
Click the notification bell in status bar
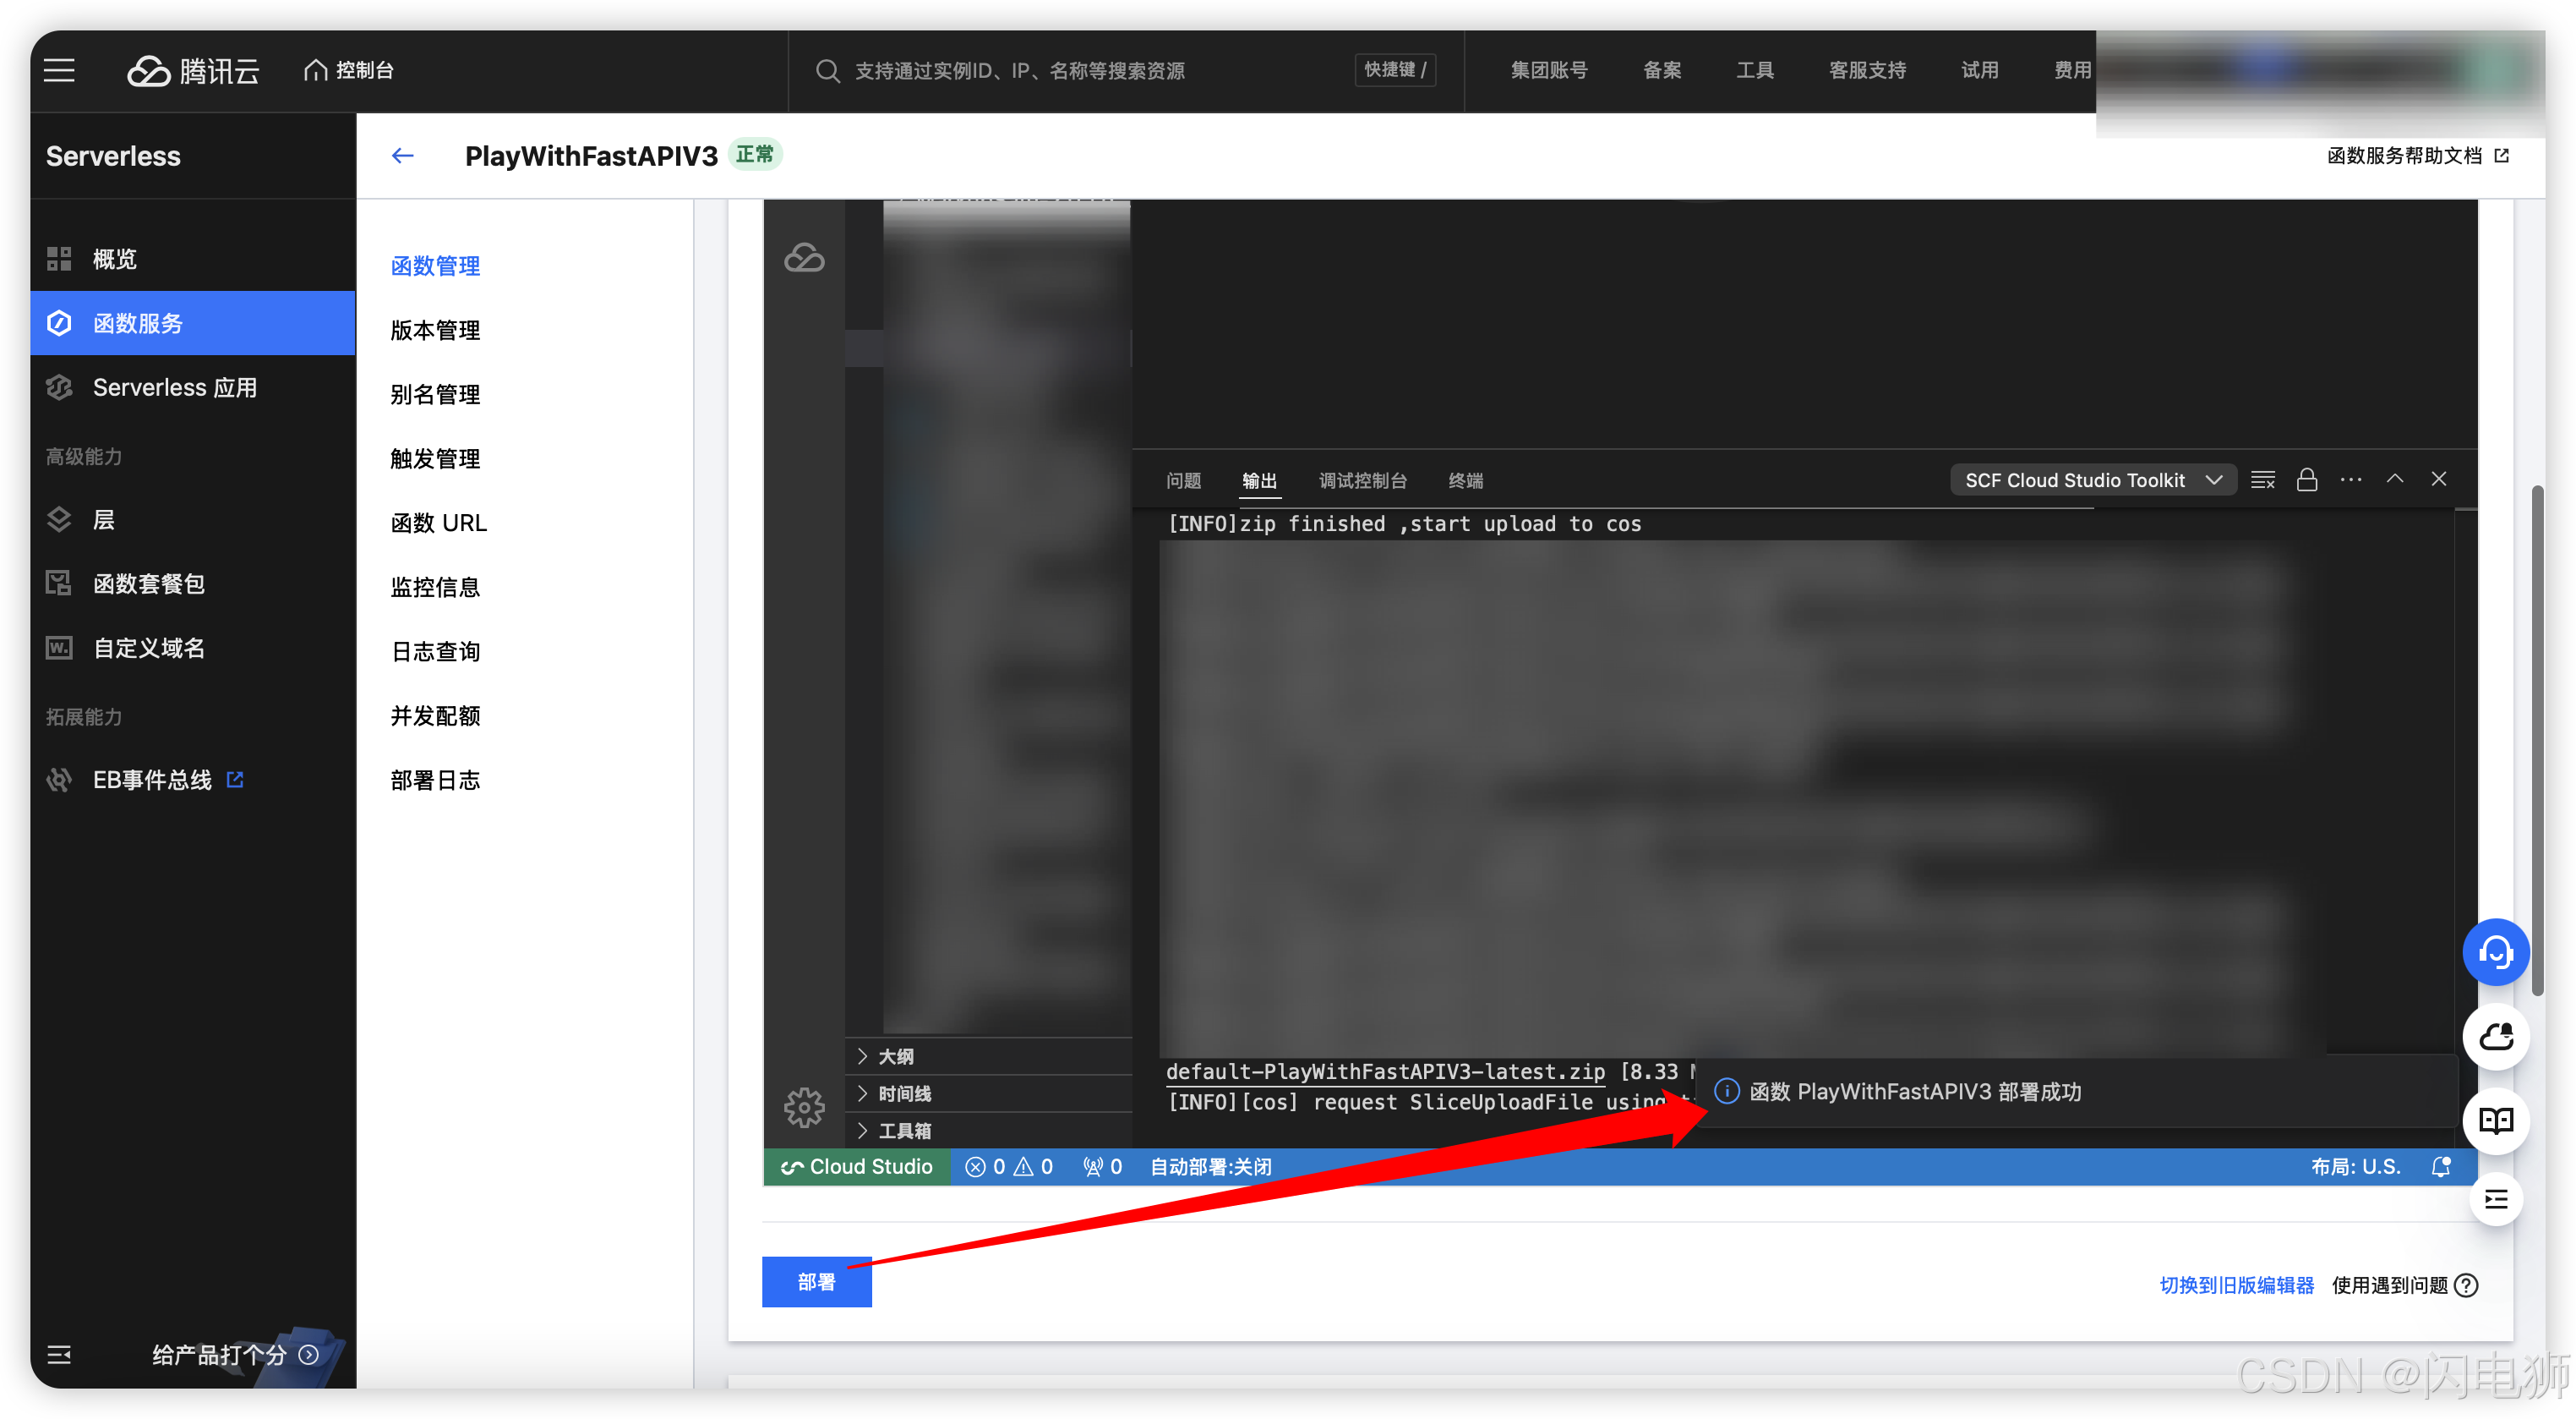click(x=2440, y=1167)
